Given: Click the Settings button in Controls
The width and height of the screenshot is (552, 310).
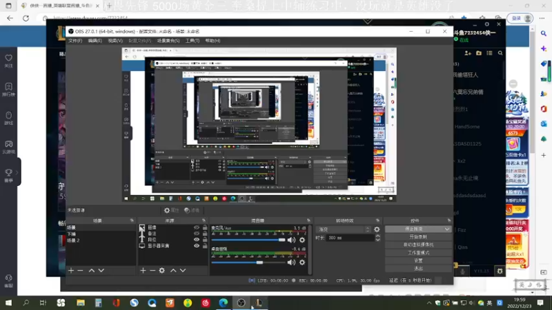Looking at the screenshot, I should 418,260.
